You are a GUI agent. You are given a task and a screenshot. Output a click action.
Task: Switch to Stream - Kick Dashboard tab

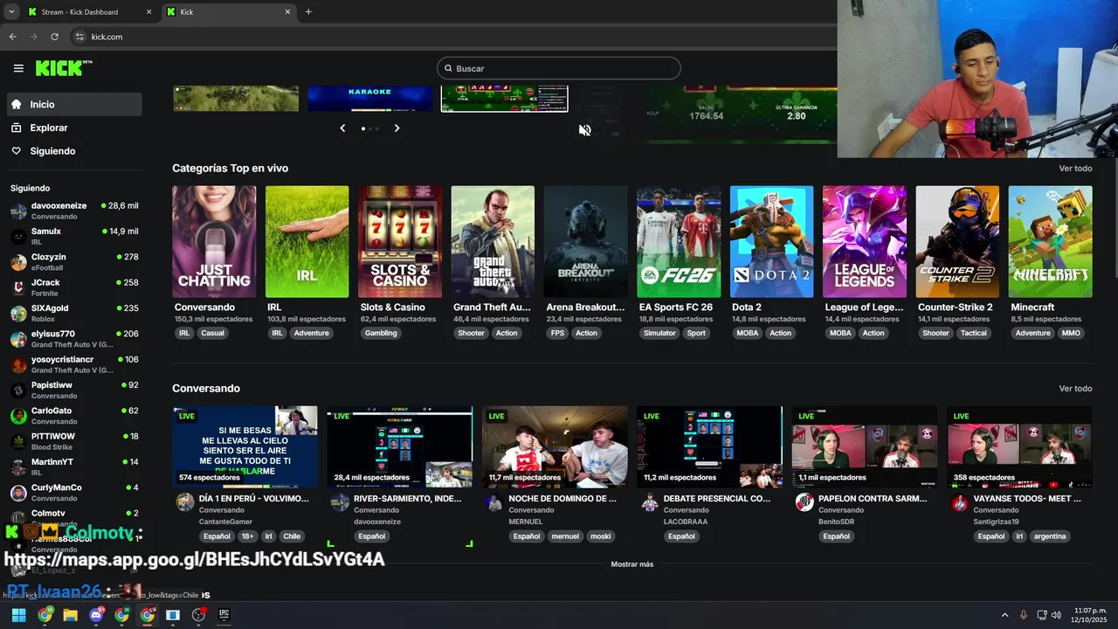pos(89,12)
